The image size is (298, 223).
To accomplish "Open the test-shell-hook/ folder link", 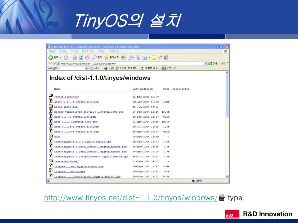I will point(66,161).
